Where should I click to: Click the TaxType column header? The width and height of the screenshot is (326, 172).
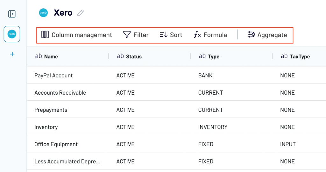299,56
